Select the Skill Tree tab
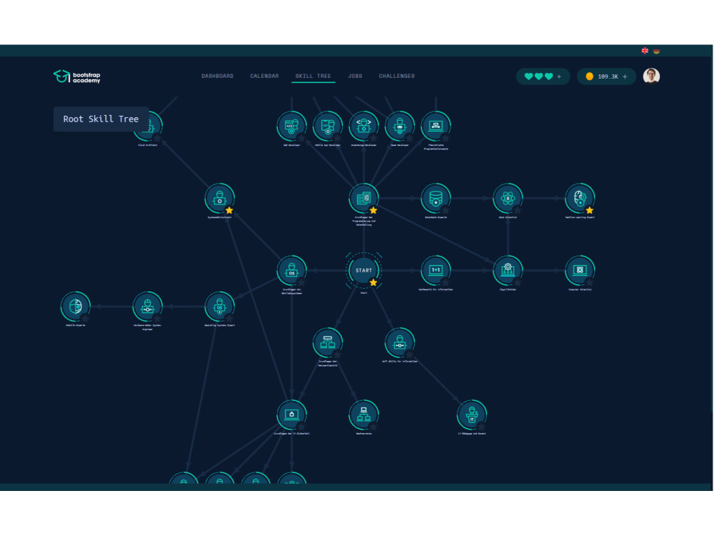Viewport: 714px width, 536px height. pyautogui.click(x=313, y=76)
